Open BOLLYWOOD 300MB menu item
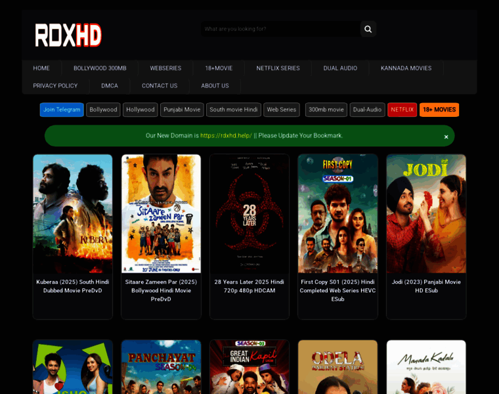Screen dimensions: 499x394 pos(100,68)
